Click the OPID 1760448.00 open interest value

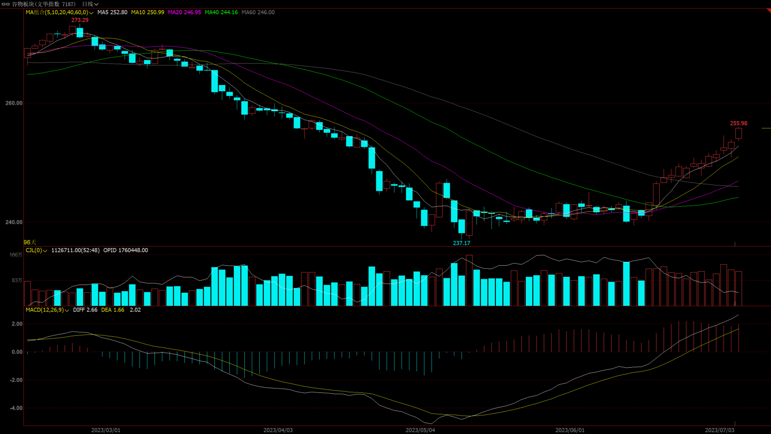click(126, 250)
